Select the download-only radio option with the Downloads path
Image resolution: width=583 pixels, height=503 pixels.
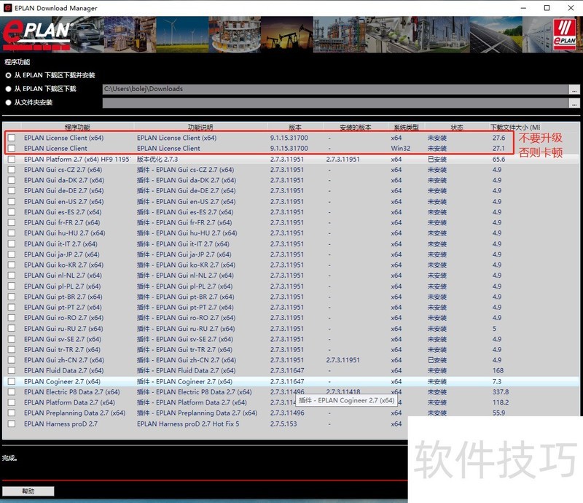pyautogui.click(x=8, y=89)
